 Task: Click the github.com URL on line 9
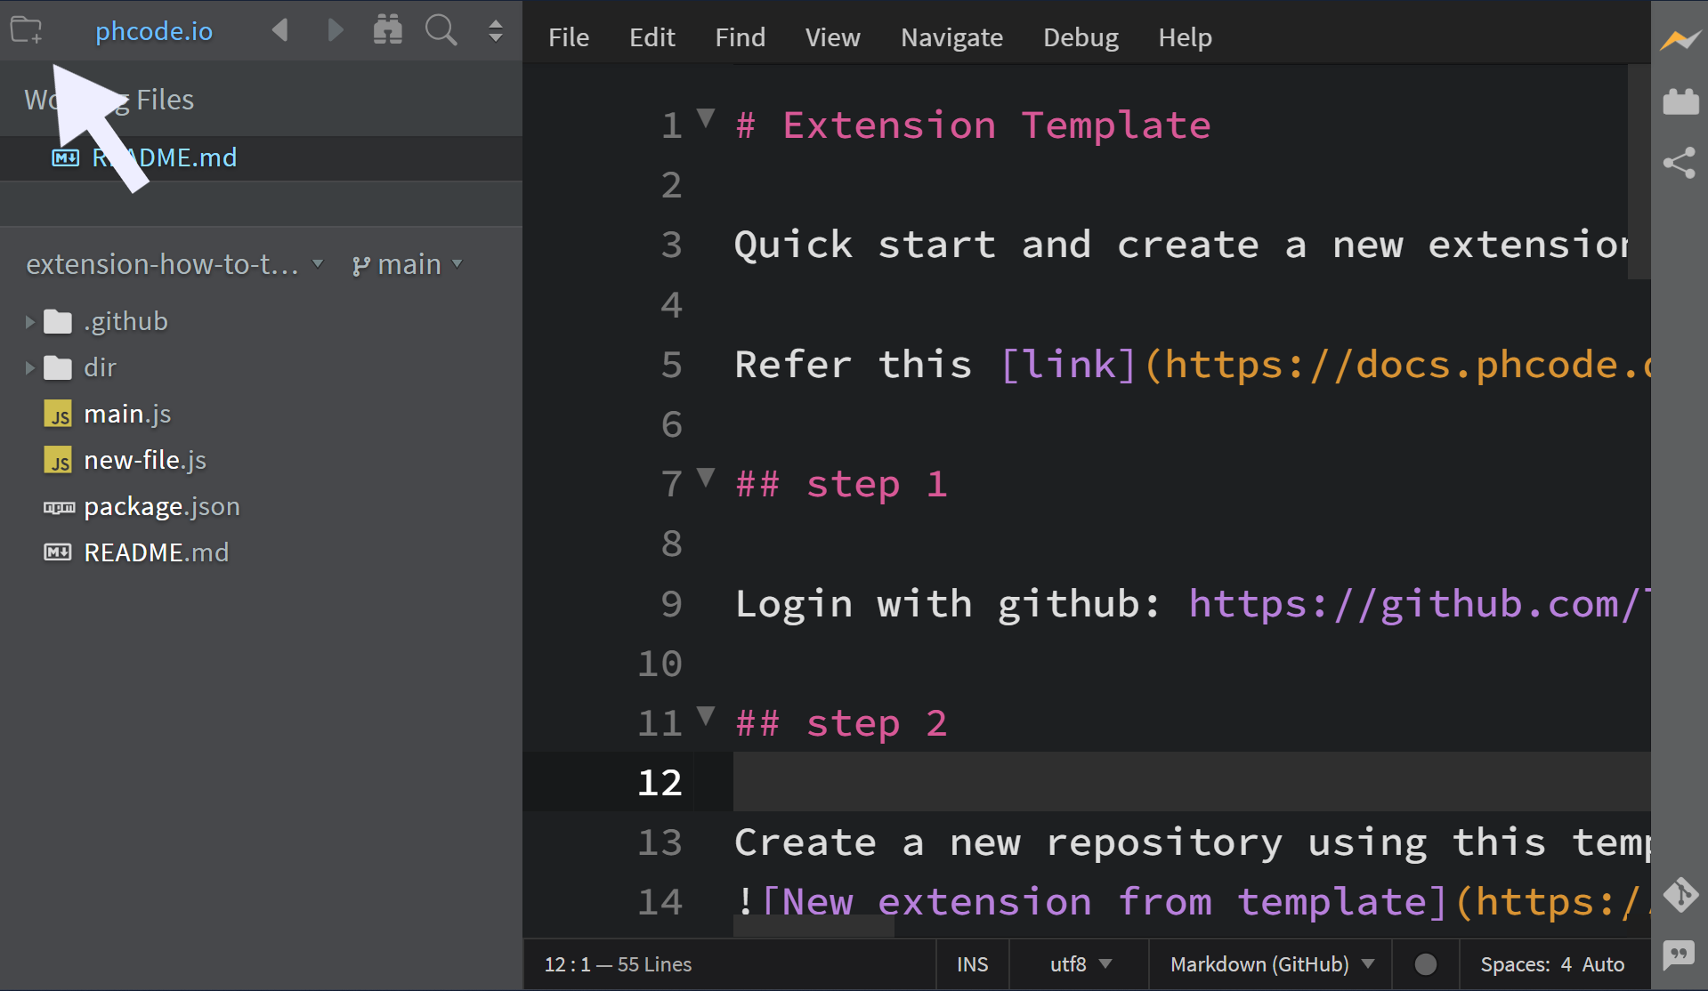pos(1419,604)
